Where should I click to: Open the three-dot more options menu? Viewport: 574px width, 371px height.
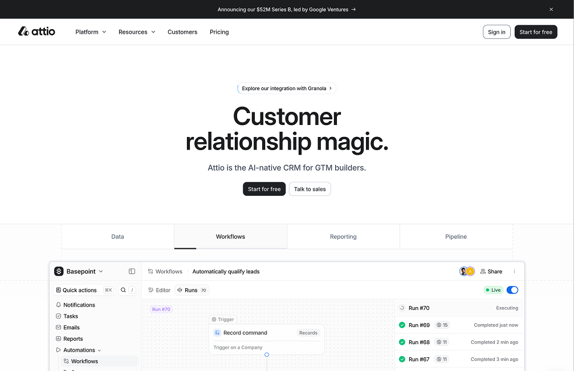coord(514,272)
